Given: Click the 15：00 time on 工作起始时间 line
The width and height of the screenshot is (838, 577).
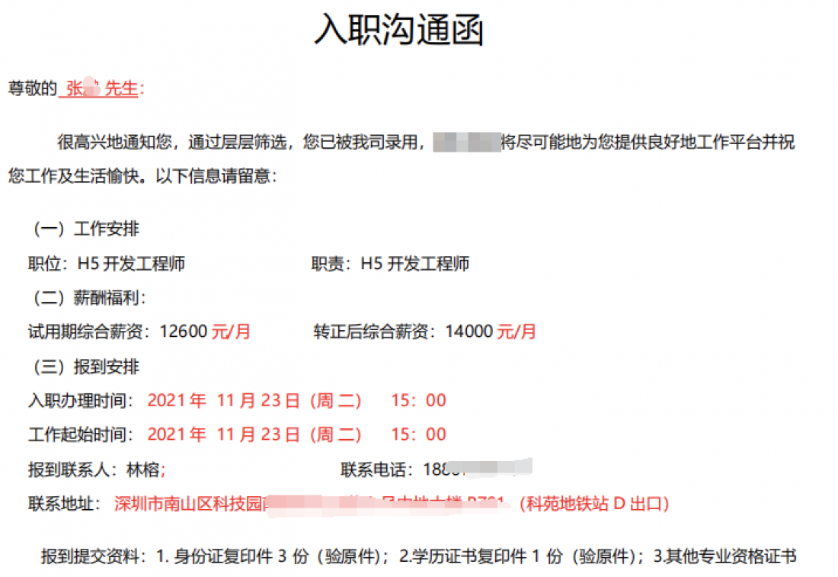Looking at the screenshot, I should [418, 435].
